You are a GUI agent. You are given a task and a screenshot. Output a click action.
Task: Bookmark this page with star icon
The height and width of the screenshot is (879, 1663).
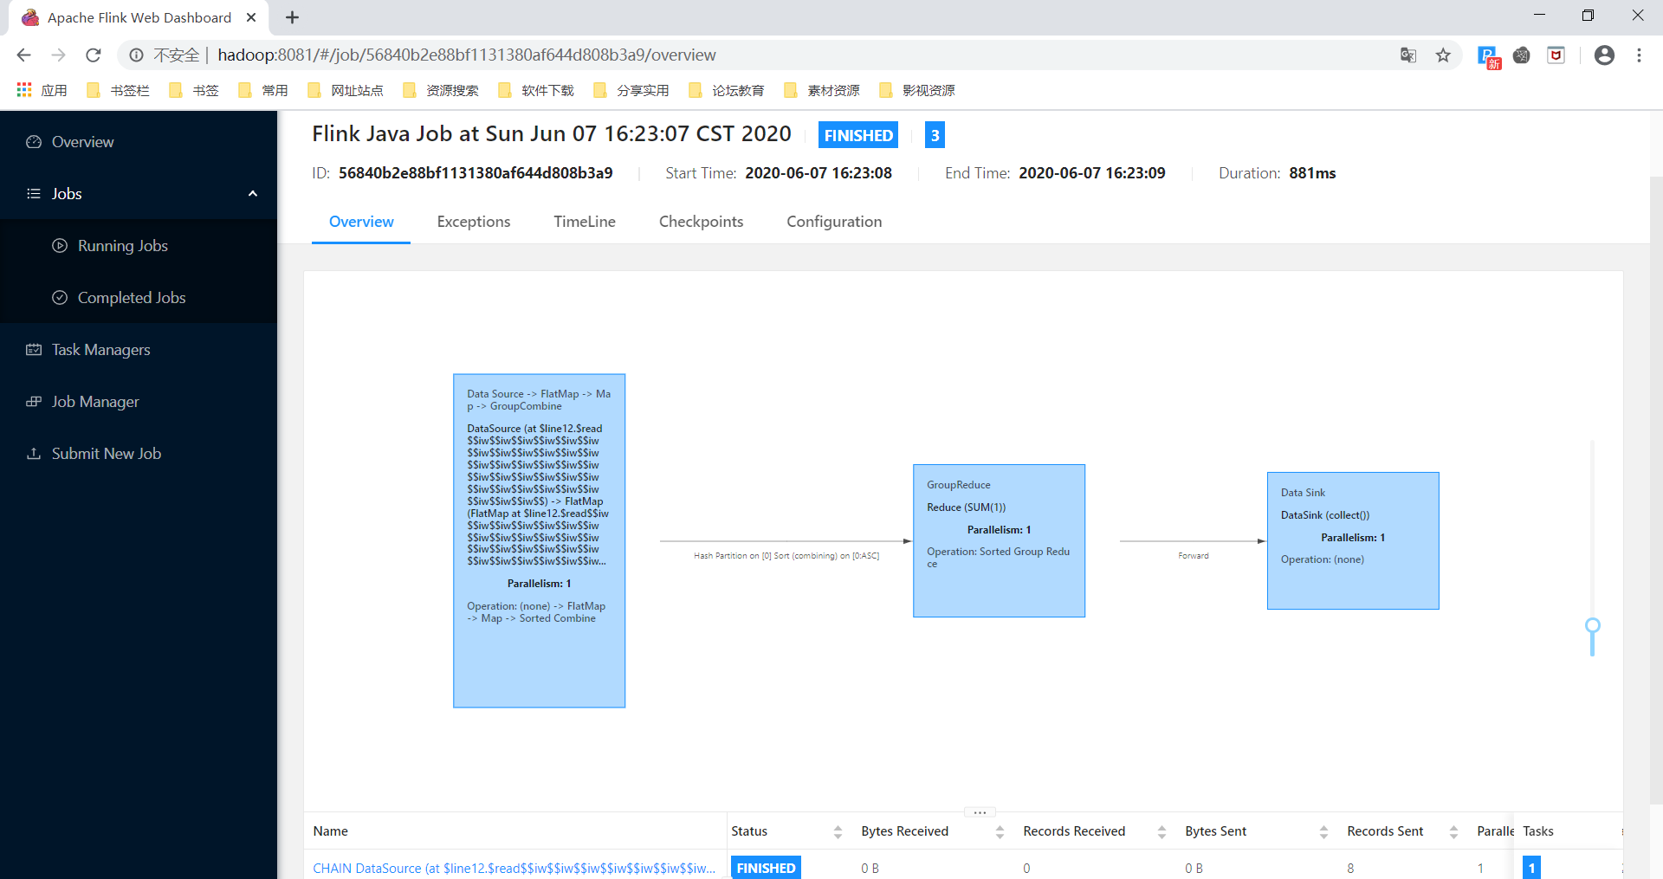pyautogui.click(x=1443, y=55)
